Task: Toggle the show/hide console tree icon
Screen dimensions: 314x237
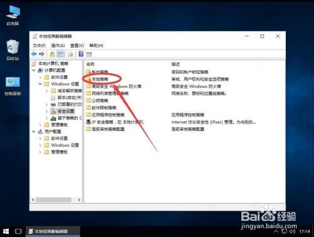Action: click(x=61, y=54)
